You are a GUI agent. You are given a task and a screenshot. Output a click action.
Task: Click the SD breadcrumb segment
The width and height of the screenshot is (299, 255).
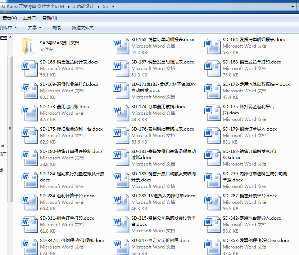click(x=106, y=6)
